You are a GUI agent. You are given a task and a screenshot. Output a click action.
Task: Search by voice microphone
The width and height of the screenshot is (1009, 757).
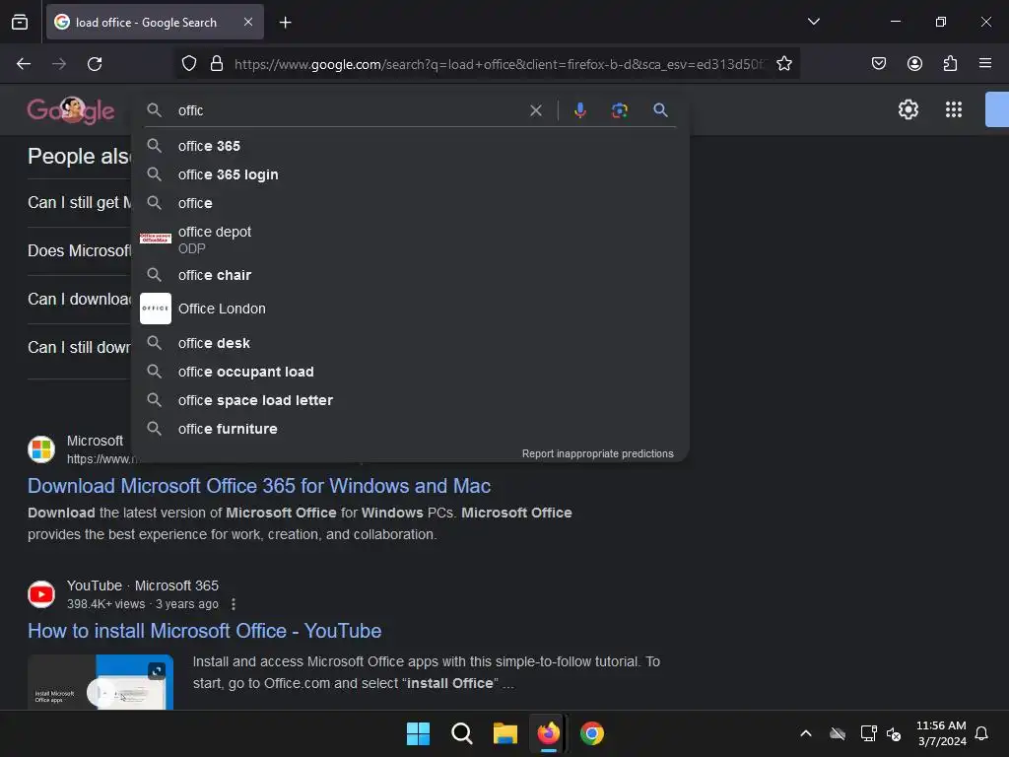click(579, 110)
